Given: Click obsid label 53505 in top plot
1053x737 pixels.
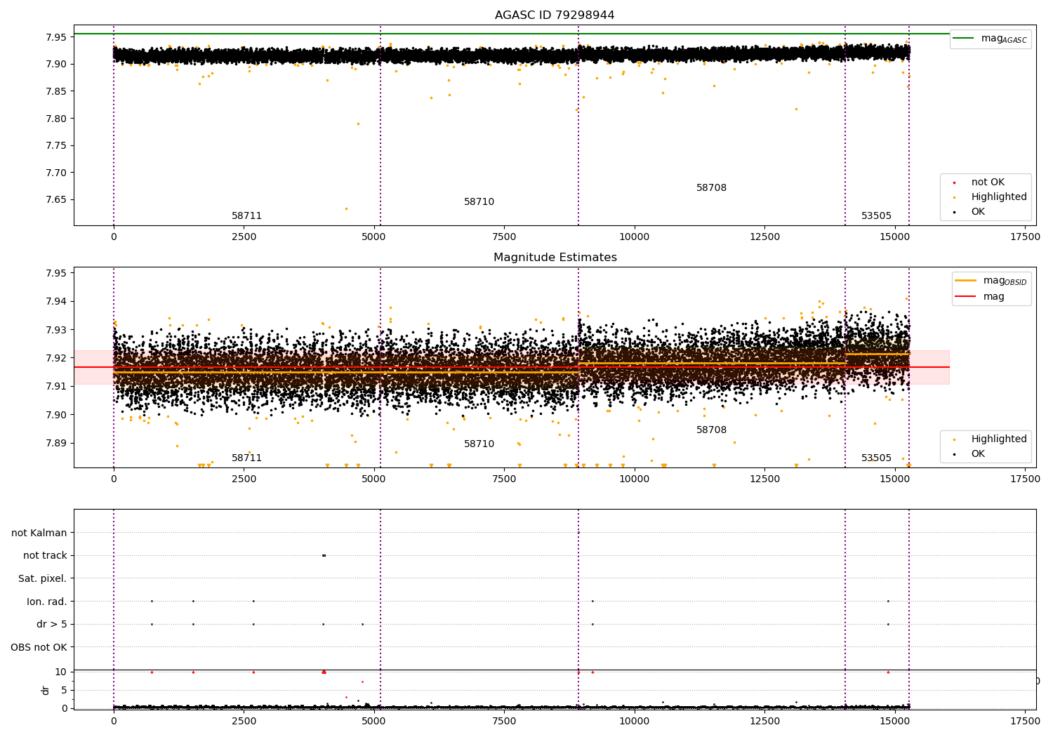Looking at the screenshot, I should [876, 216].
